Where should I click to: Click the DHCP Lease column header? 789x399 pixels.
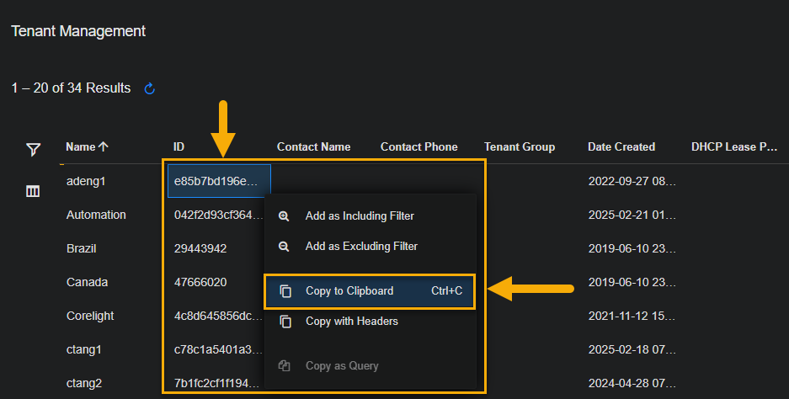[733, 146]
